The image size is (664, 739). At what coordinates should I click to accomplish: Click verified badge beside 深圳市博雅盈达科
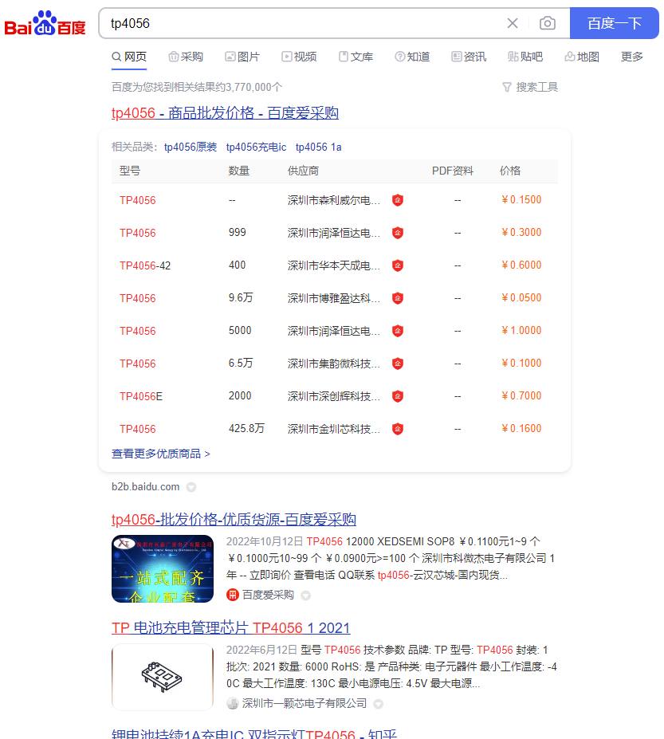tap(398, 298)
